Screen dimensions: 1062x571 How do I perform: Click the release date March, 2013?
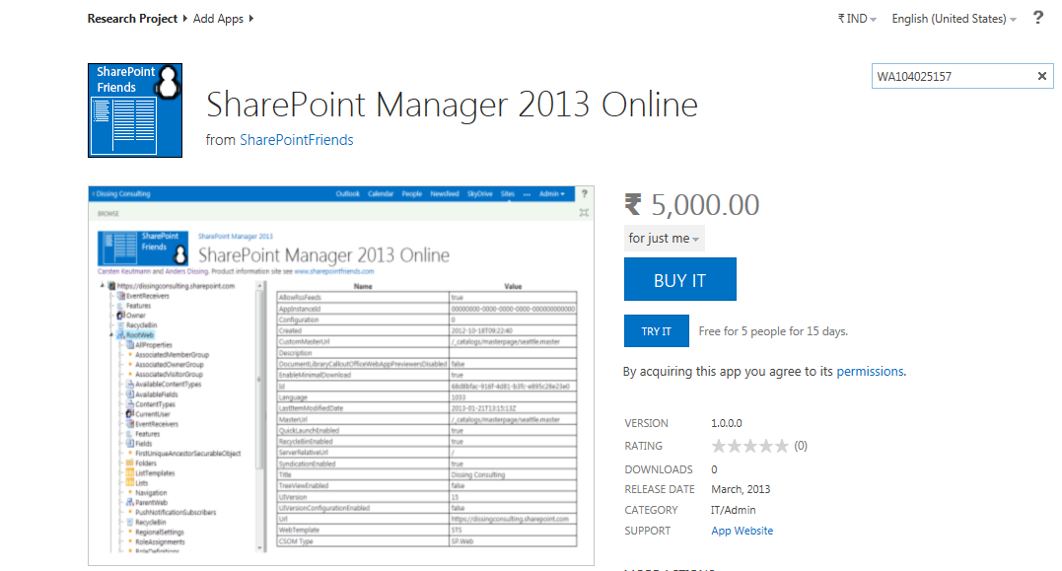tap(741, 489)
